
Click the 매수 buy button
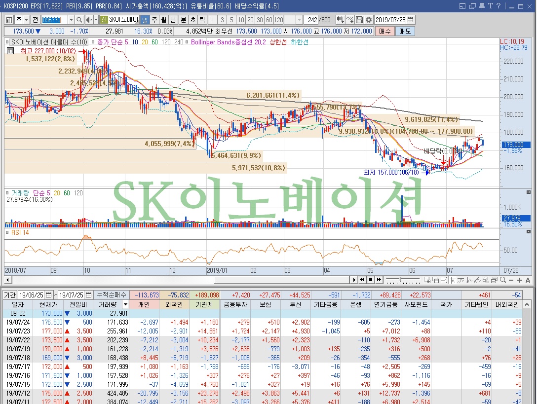coord(384,31)
